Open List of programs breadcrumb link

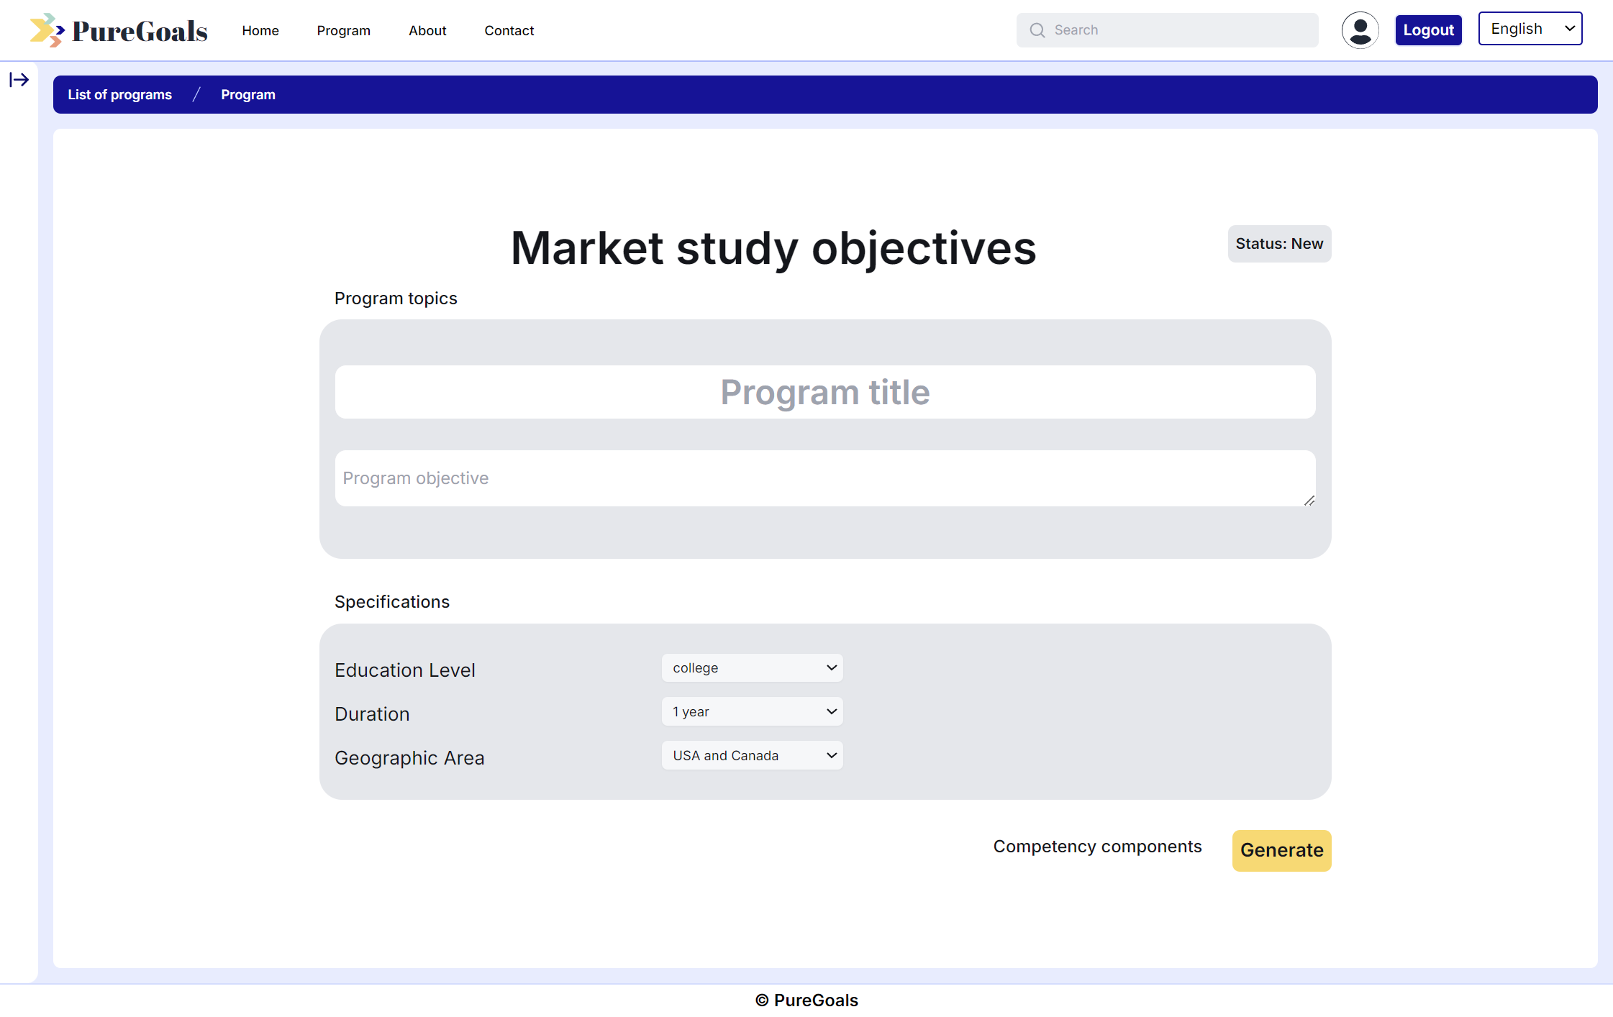tap(119, 95)
